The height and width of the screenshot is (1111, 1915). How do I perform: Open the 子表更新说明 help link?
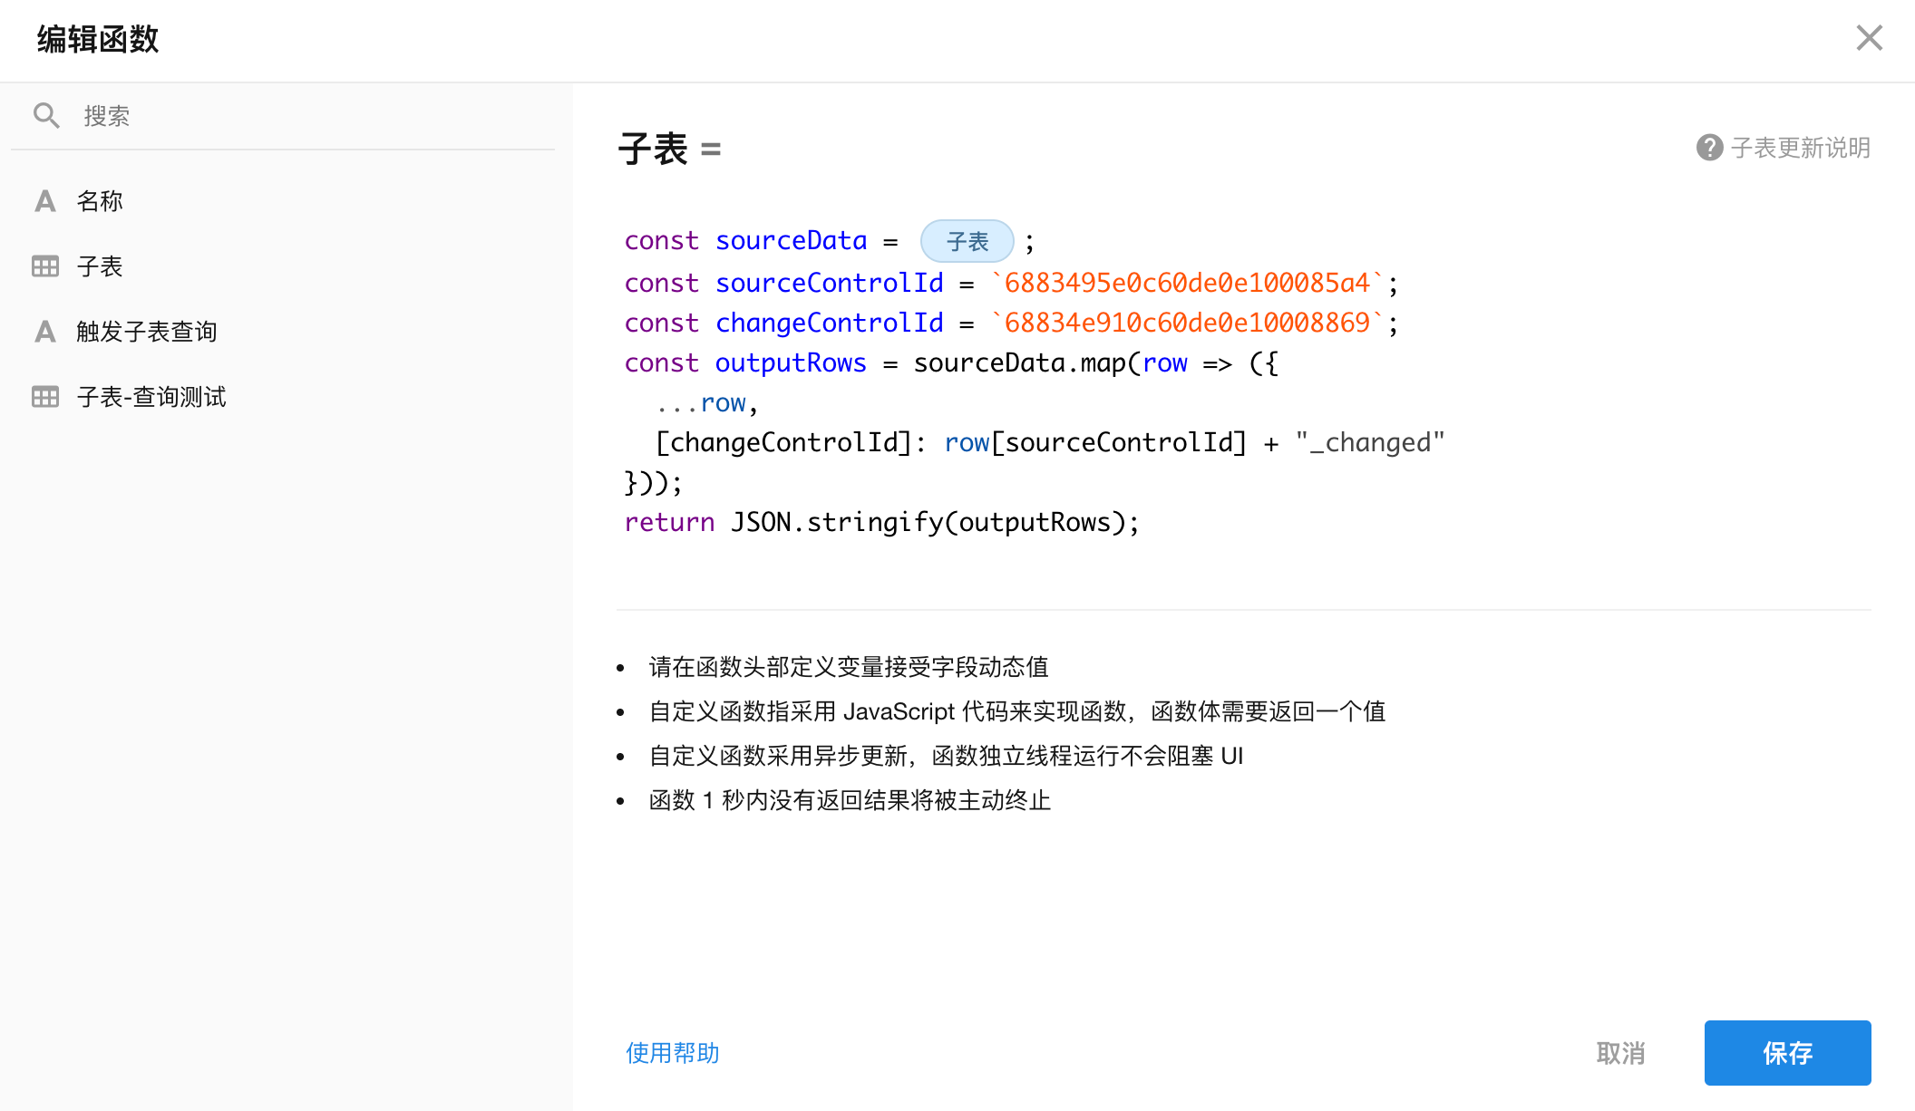click(x=1800, y=148)
